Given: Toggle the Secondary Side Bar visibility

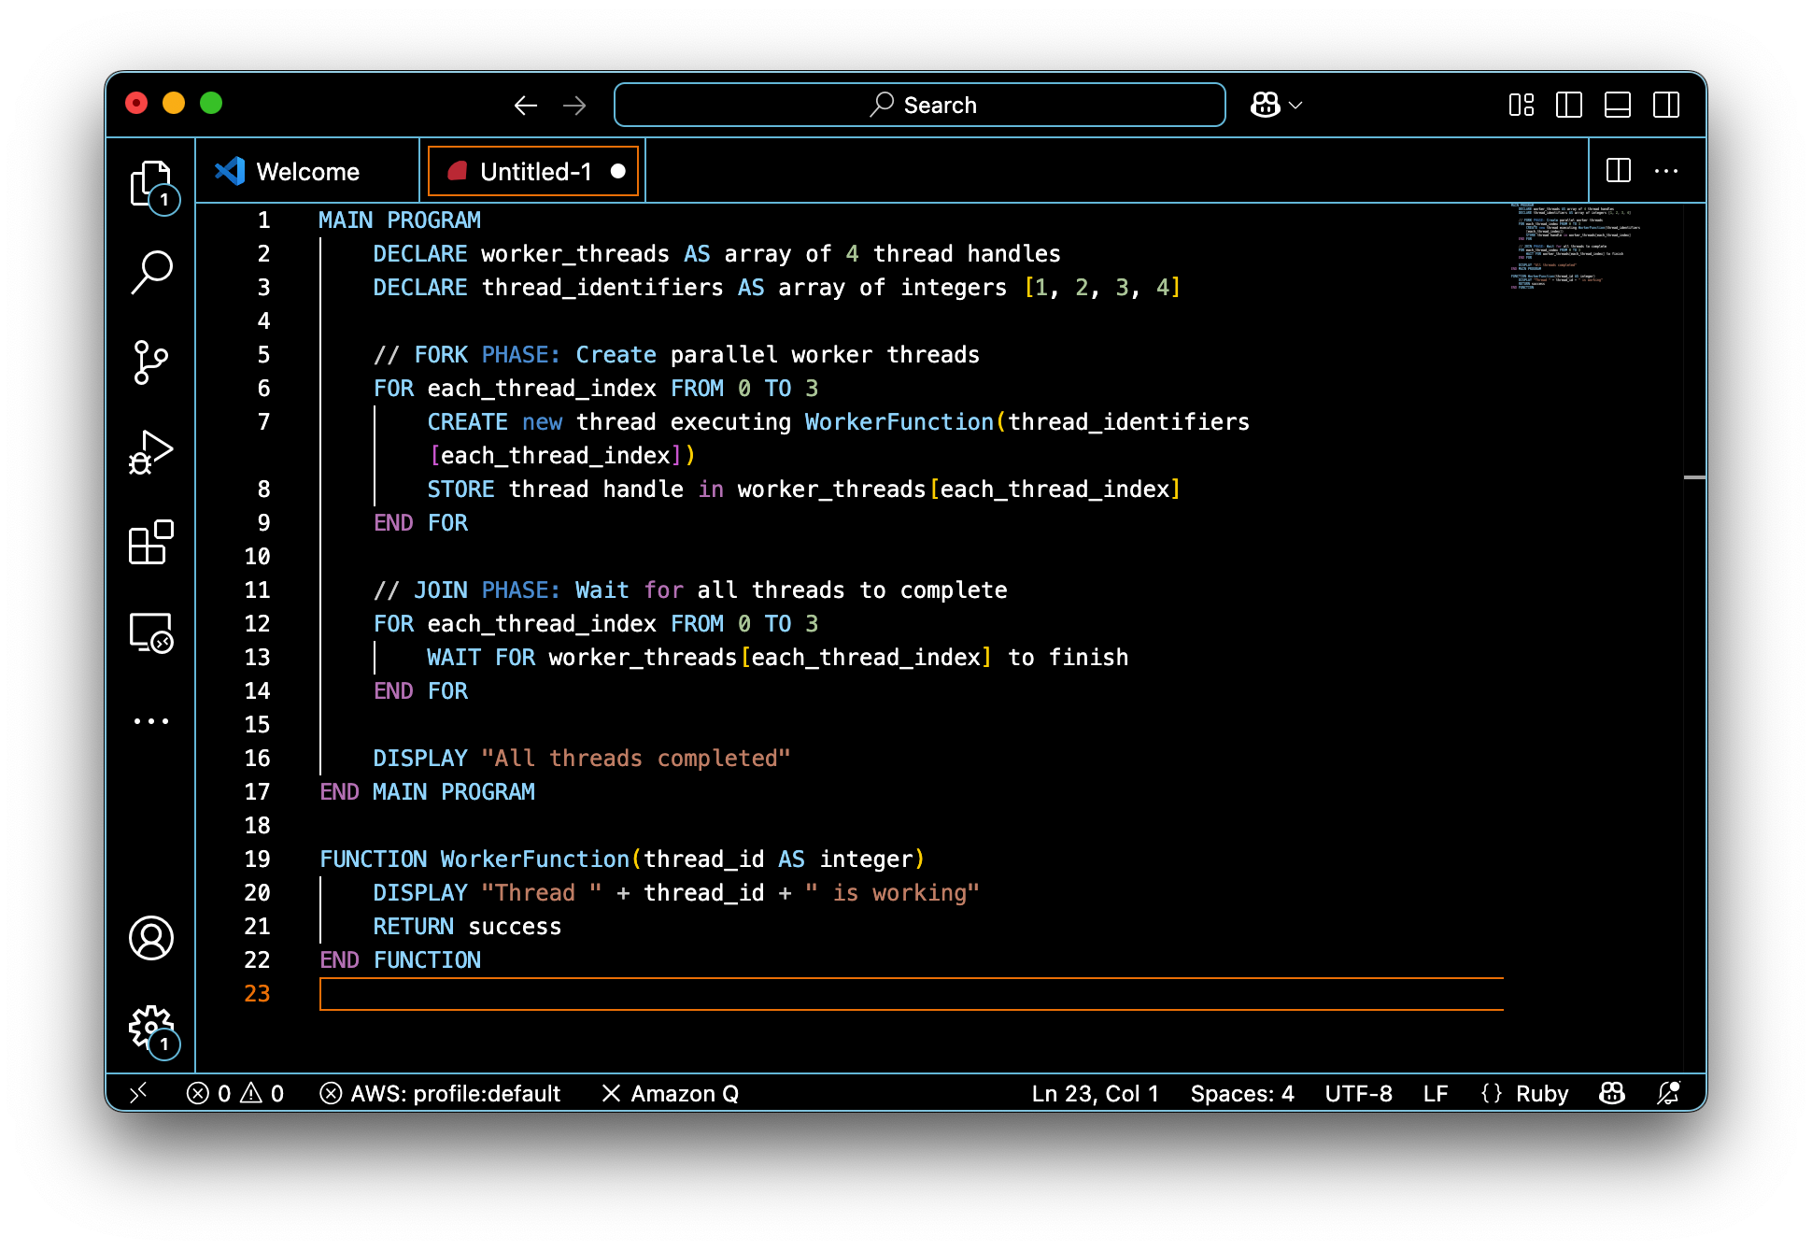Looking at the screenshot, I should (x=1666, y=105).
